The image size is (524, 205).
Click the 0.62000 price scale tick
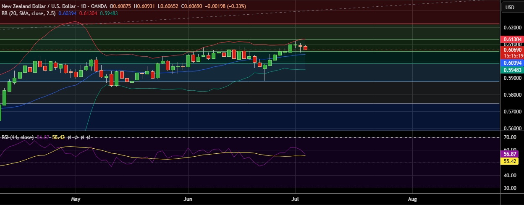(512, 27)
